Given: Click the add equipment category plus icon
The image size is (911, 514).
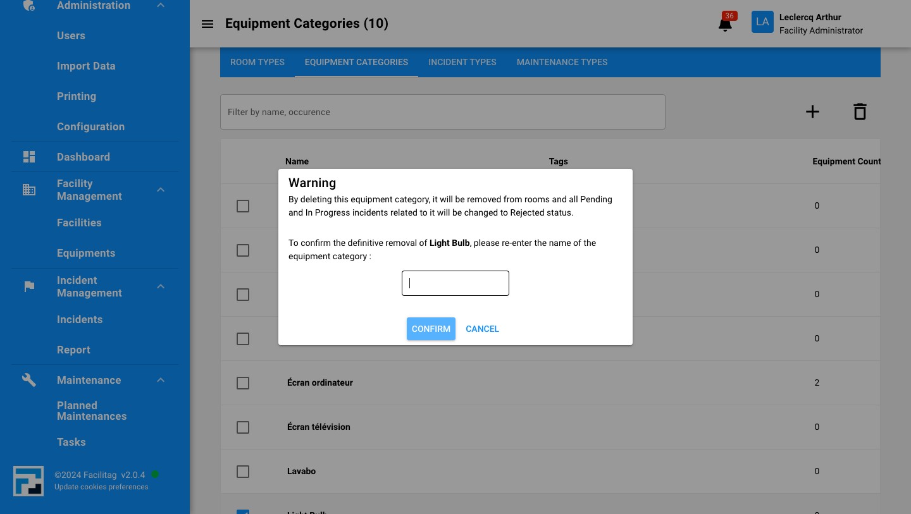Looking at the screenshot, I should tap(812, 111).
